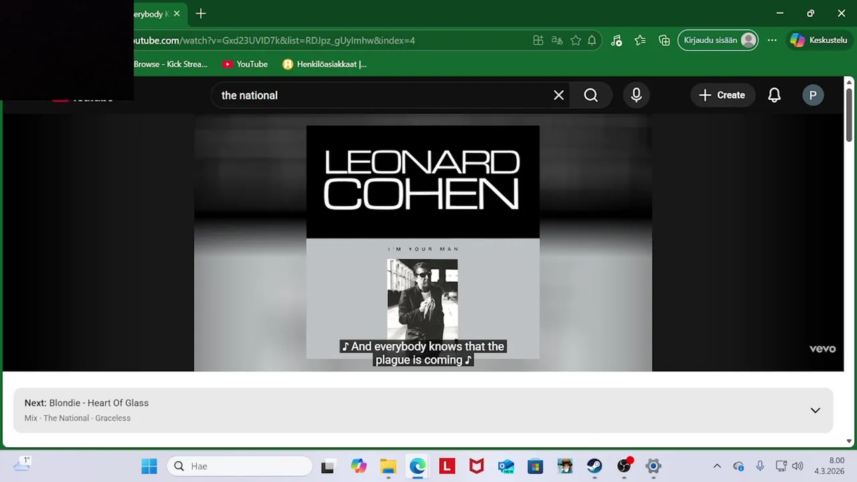The height and width of the screenshot is (482, 857).
Task: Activate voice search microphone in YouTube
Action: 636,95
